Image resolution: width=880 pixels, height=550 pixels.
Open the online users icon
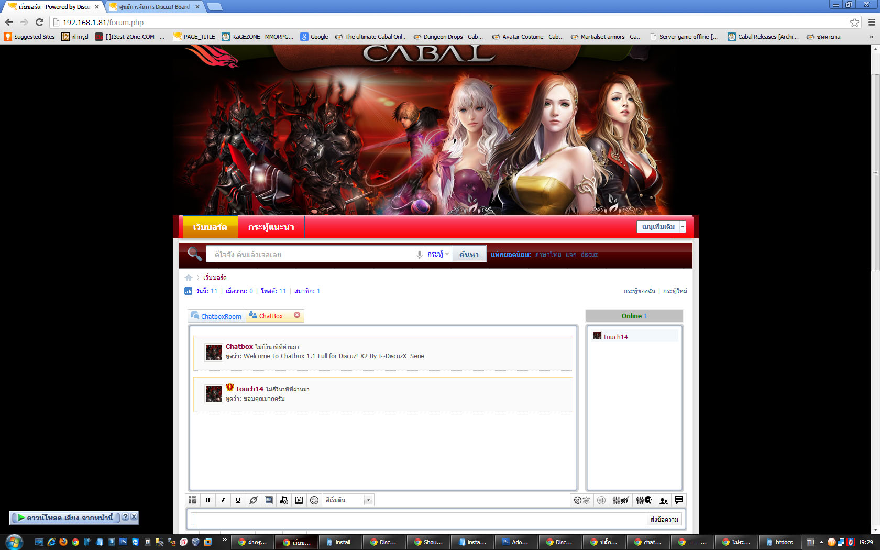[x=664, y=500]
